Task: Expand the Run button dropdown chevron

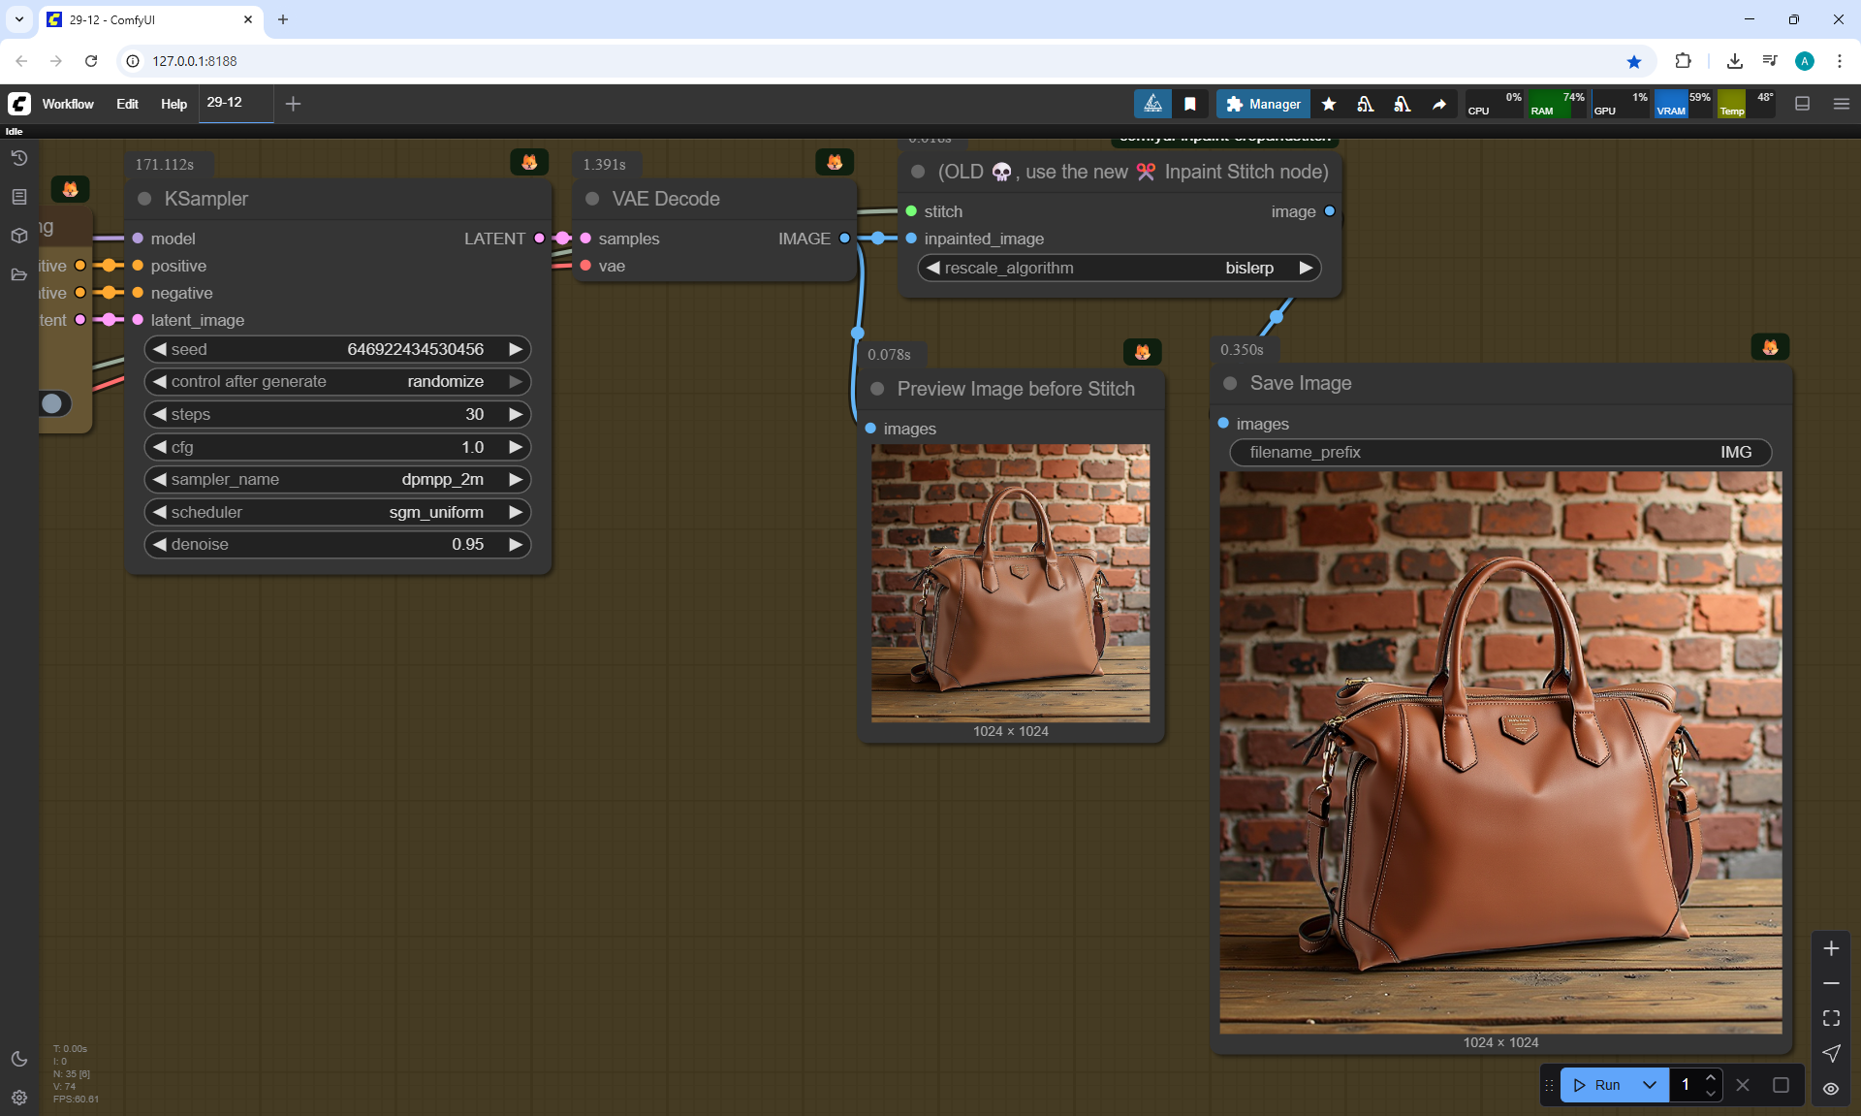Action: pyautogui.click(x=1650, y=1085)
